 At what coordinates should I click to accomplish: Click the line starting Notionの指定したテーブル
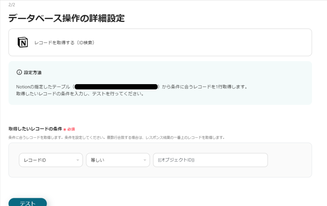click(132, 87)
